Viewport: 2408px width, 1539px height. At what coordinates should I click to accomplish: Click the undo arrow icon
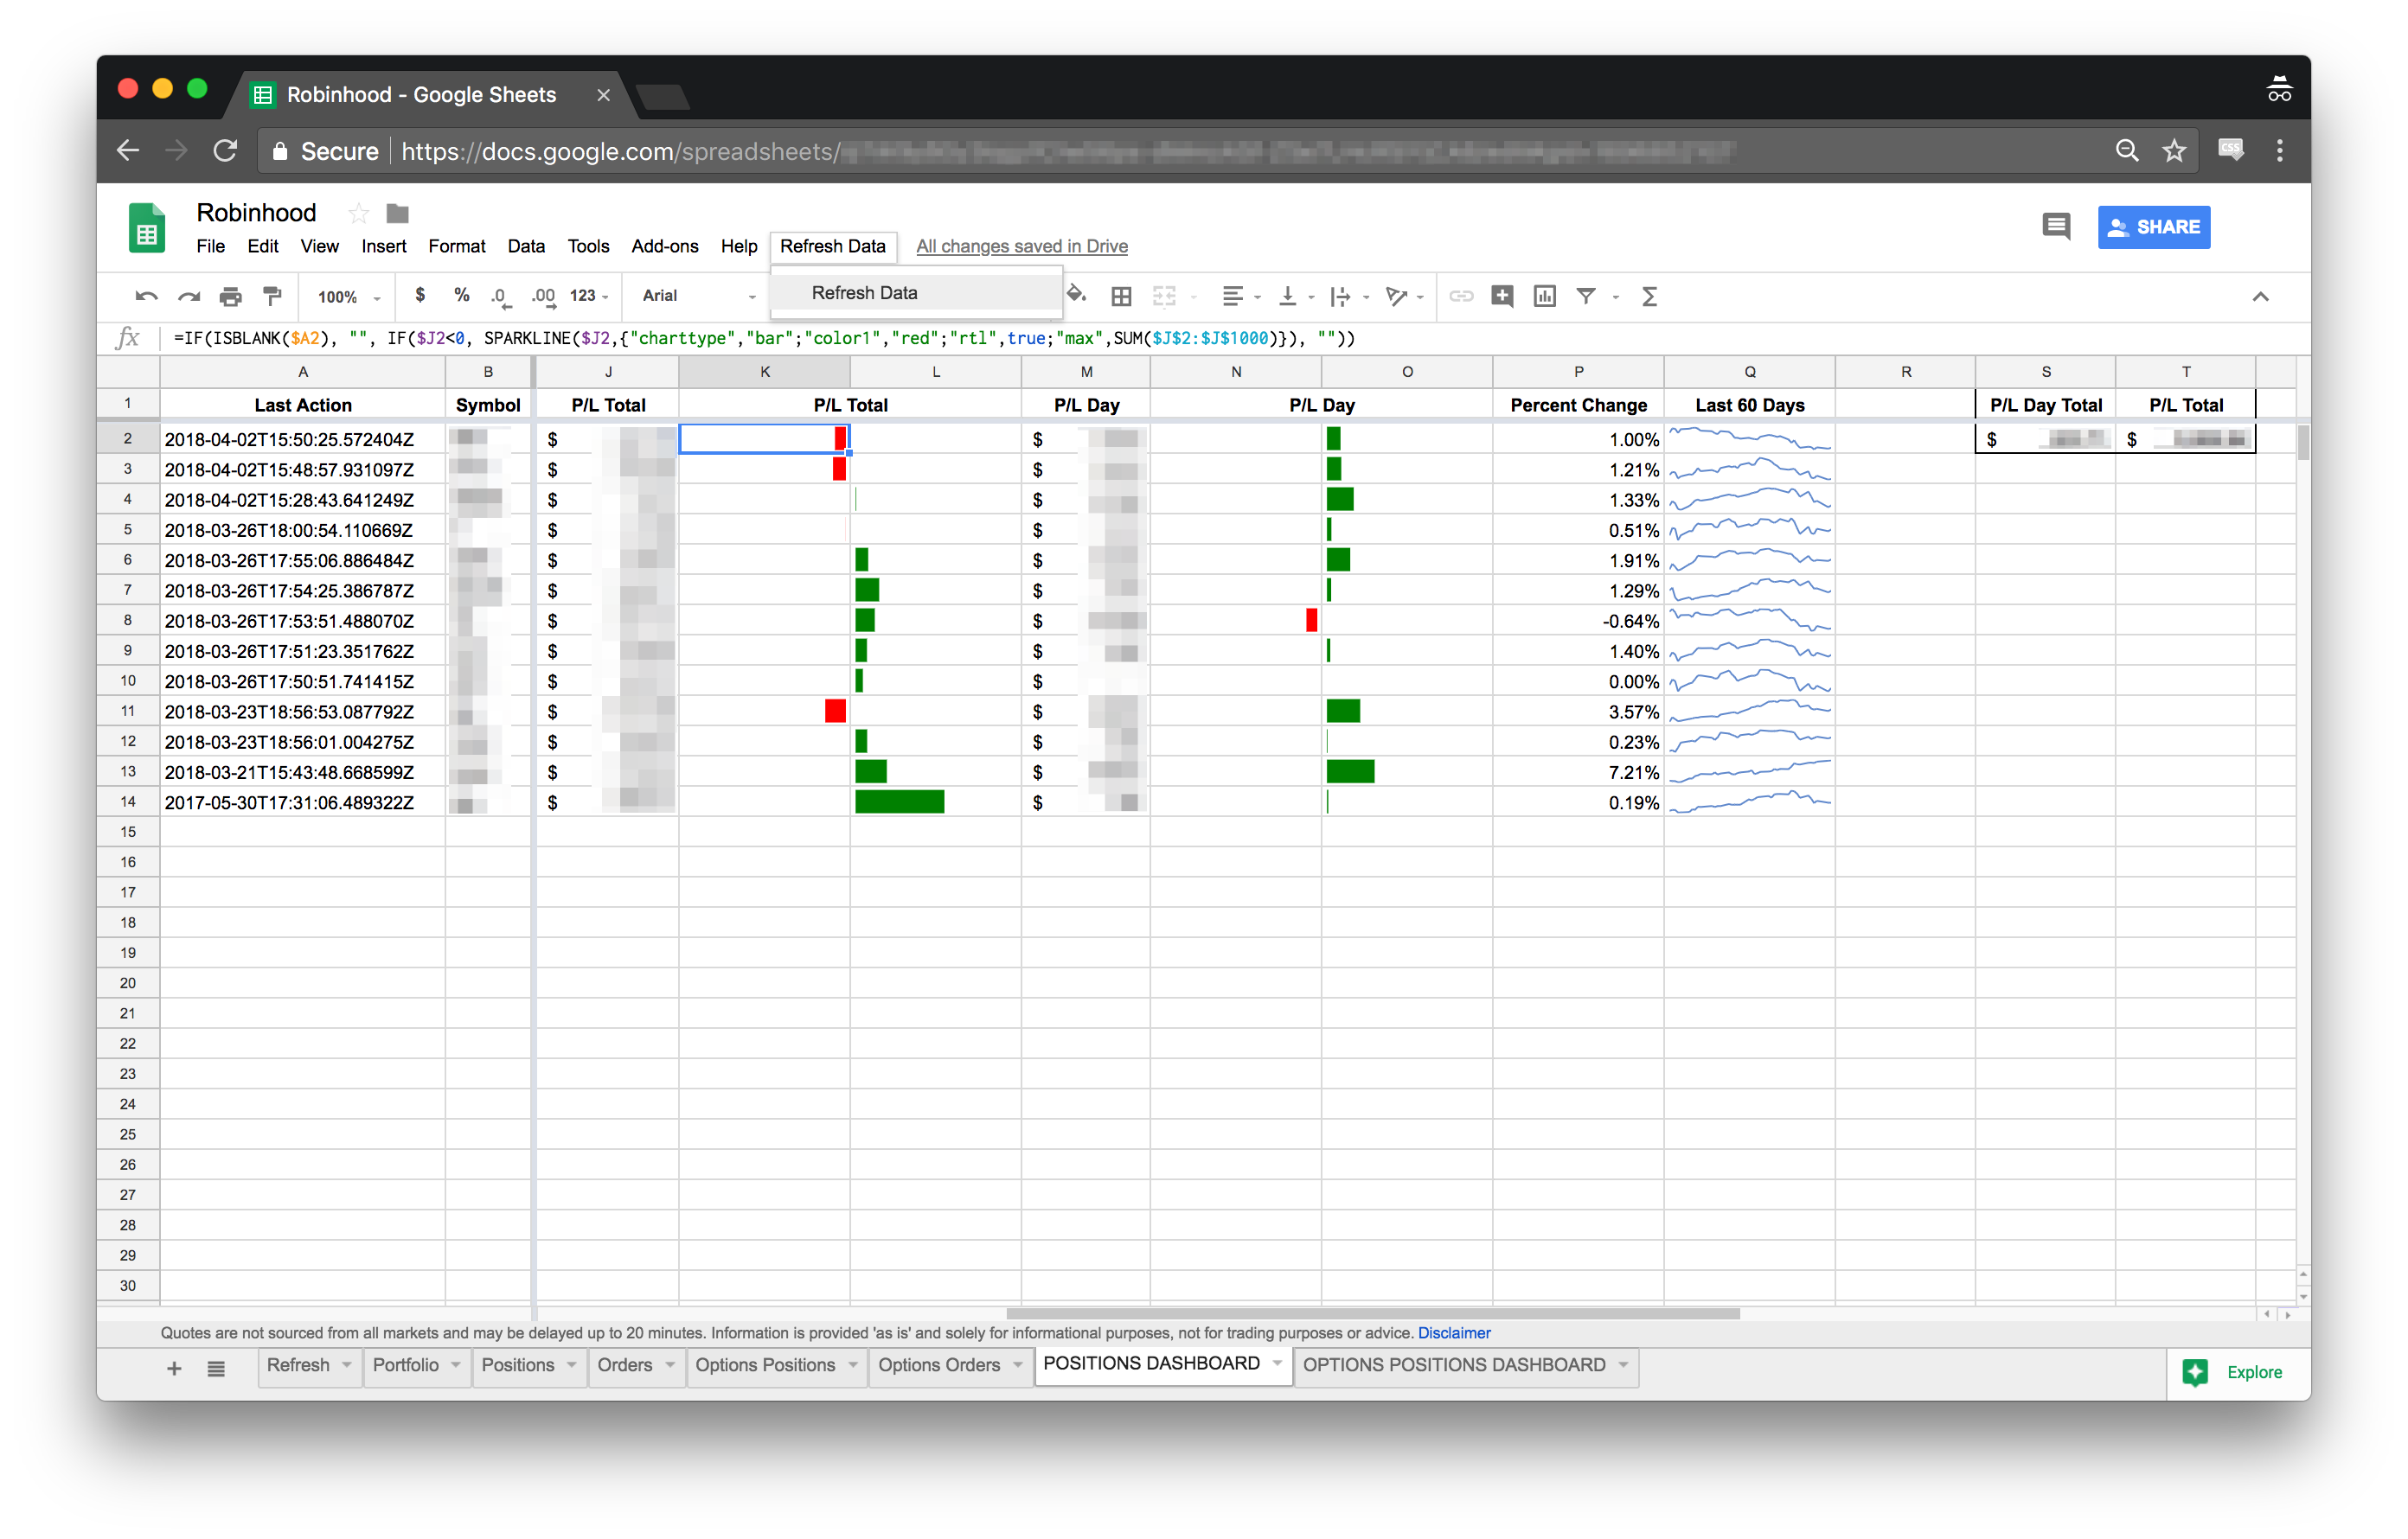146,296
